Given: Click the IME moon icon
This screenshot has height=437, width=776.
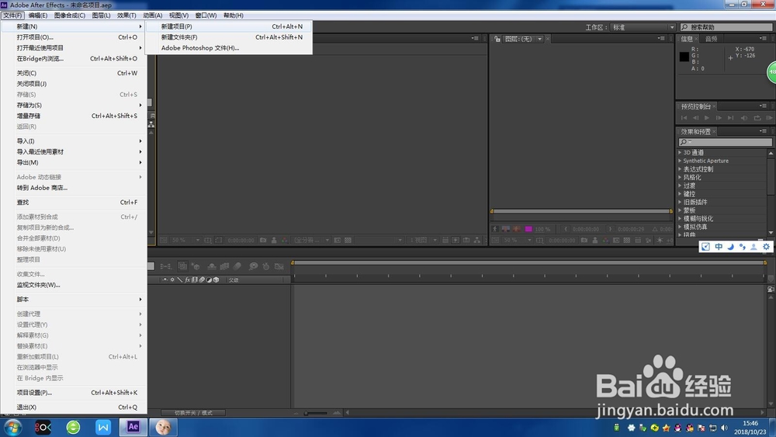Looking at the screenshot, I should pyautogui.click(x=730, y=247).
